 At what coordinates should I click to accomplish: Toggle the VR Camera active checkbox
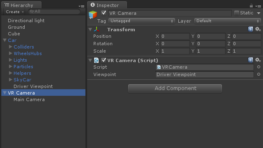[104, 13]
